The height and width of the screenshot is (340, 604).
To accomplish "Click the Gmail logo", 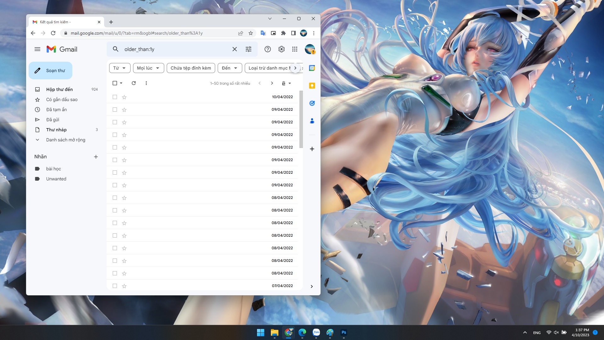I will coord(62,49).
